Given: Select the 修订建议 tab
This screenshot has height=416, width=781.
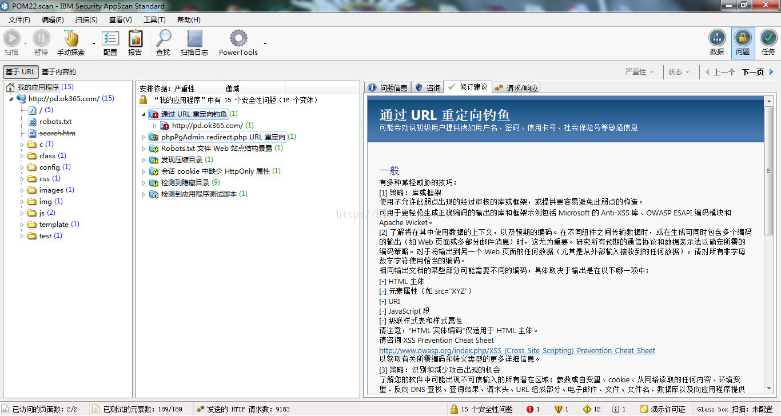Looking at the screenshot, I should click(468, 87).
